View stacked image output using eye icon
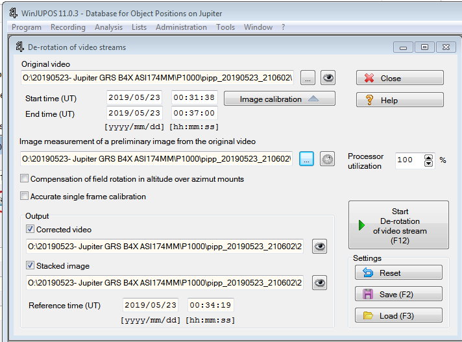Image resolution: width=462 pixels, height=342 pixels. coord(319,283)
